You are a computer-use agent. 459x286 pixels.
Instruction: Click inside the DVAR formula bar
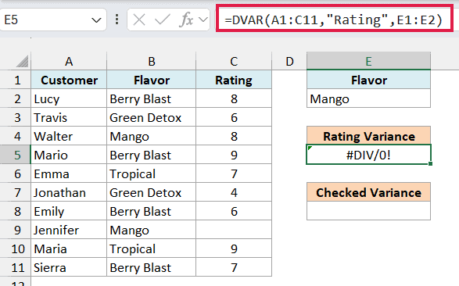[x=335, y=20]
